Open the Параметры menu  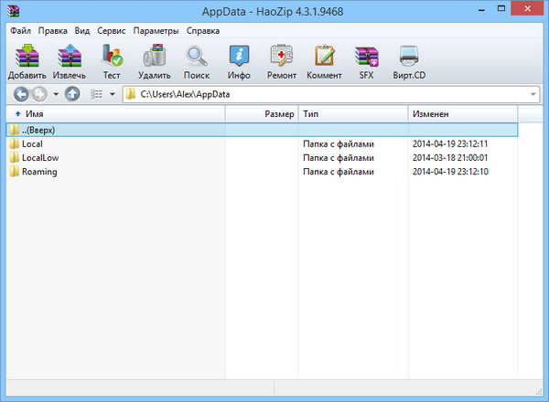(156, 30)
